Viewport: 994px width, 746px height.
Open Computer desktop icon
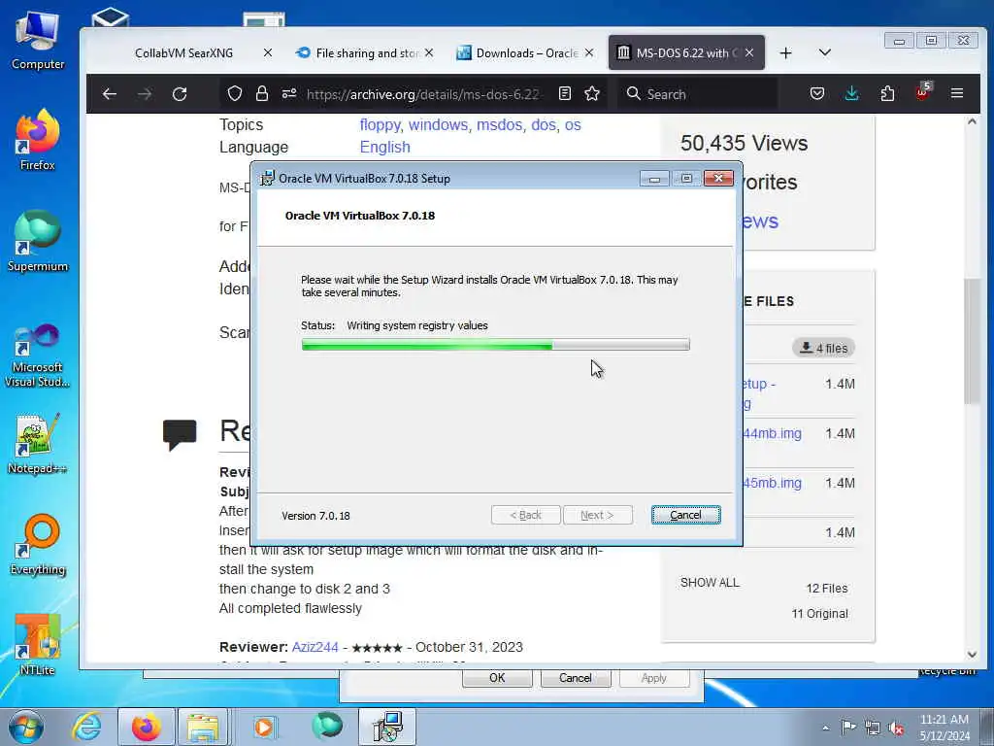click(x=38, y=41)
